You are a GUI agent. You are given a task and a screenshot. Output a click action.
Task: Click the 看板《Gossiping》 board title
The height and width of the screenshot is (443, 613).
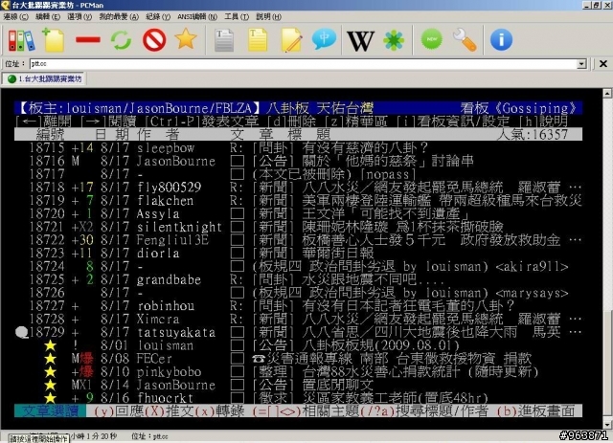coord(518,108)
